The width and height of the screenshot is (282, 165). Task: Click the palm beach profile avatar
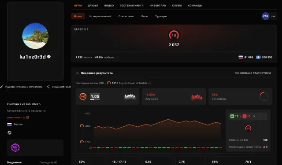[35, 36]
